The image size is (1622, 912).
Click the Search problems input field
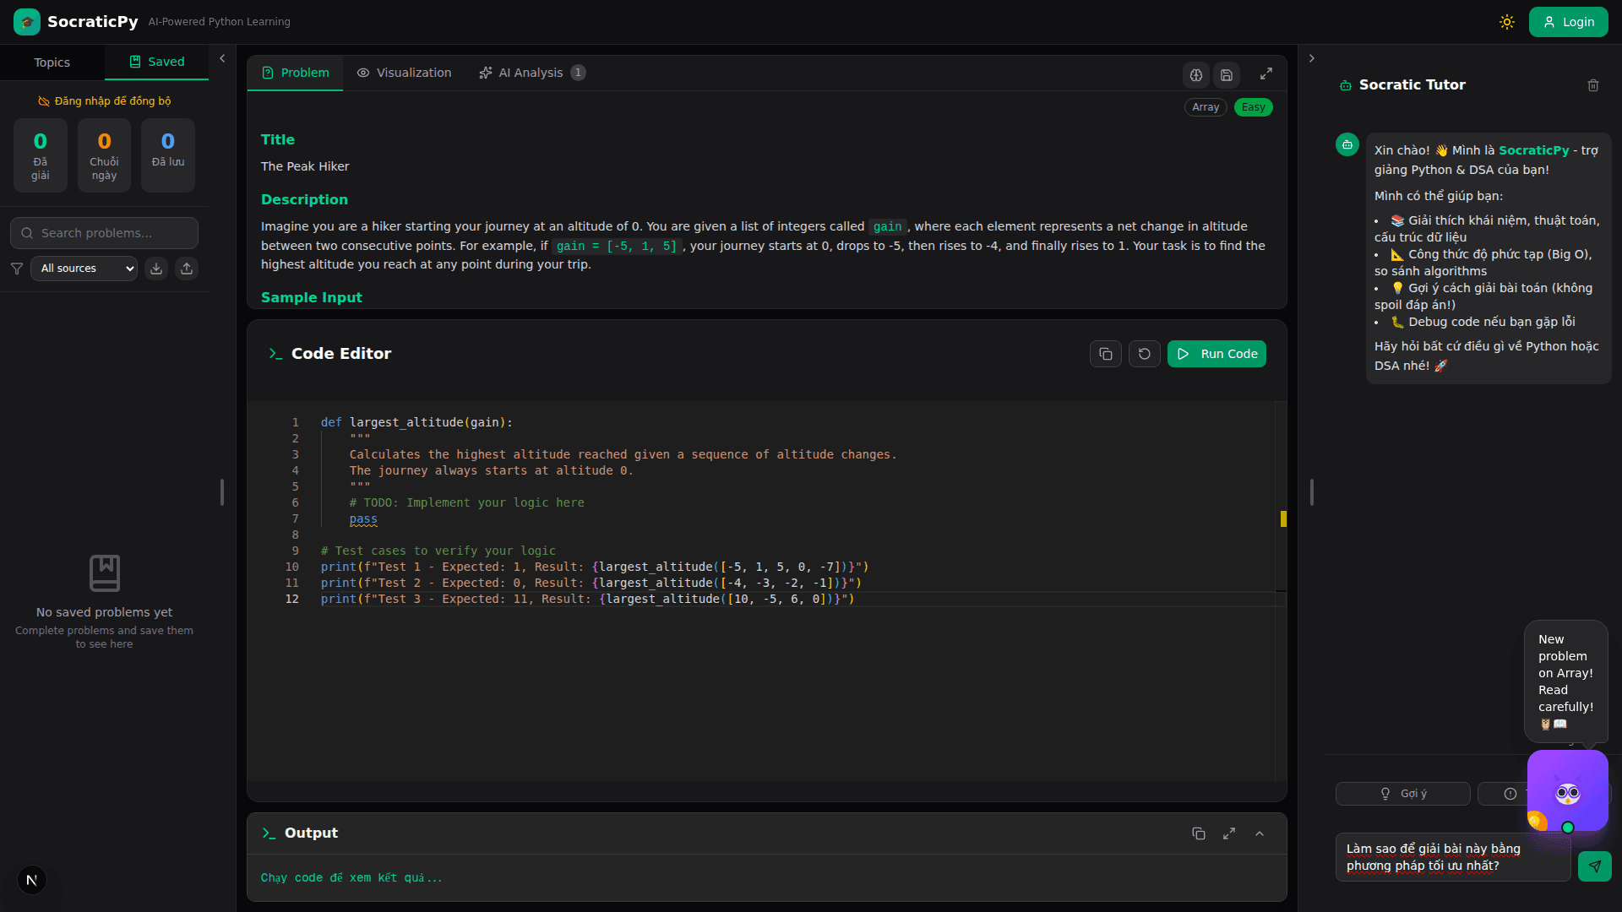tap(105, 233)
